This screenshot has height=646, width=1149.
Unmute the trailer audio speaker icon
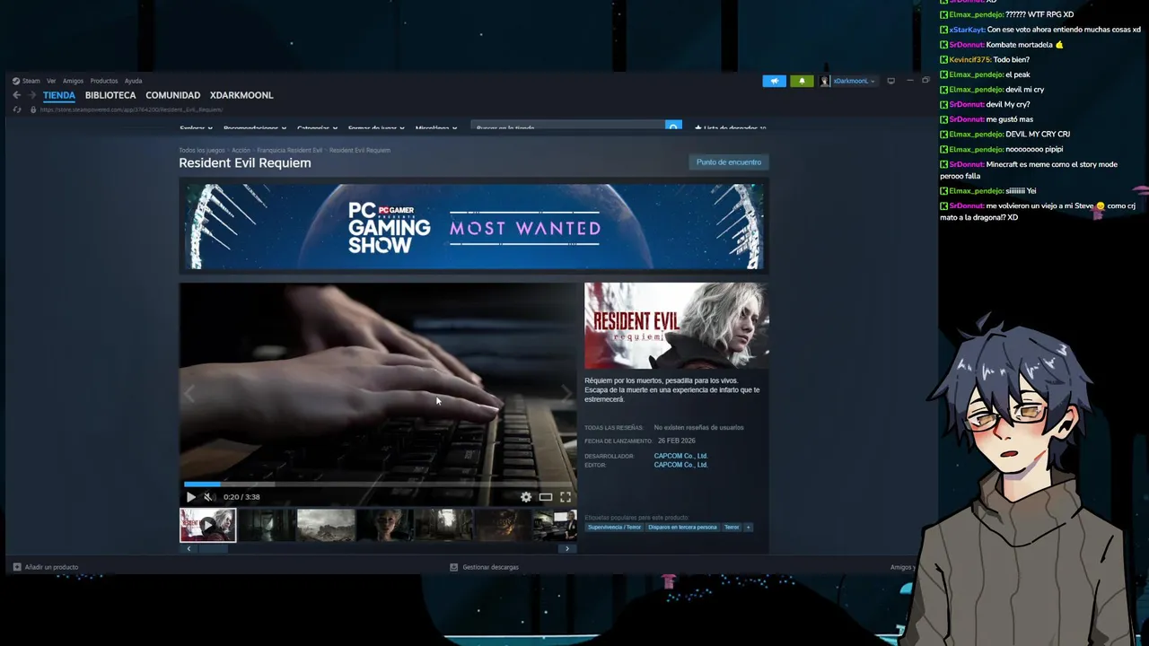tap(208, 497)
